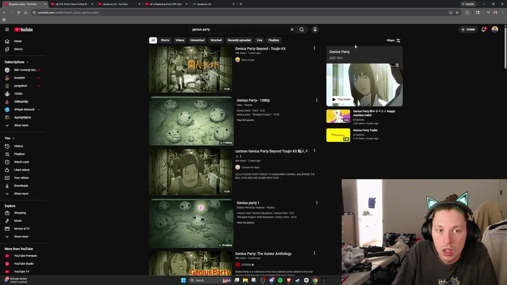Open Happy machine trailer thumbnail
The height and width of the screenshot is (285, 507).
pos(338,116)
